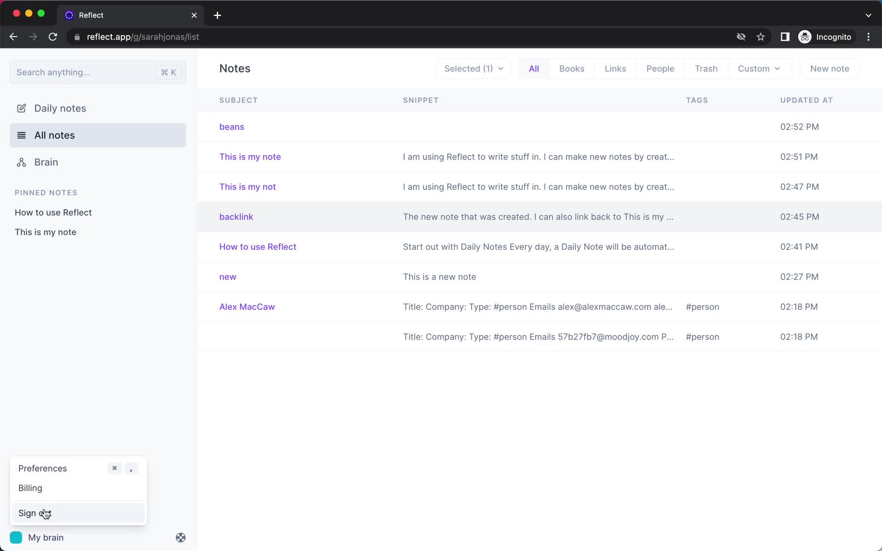Open the beans note

coord(232,127)
